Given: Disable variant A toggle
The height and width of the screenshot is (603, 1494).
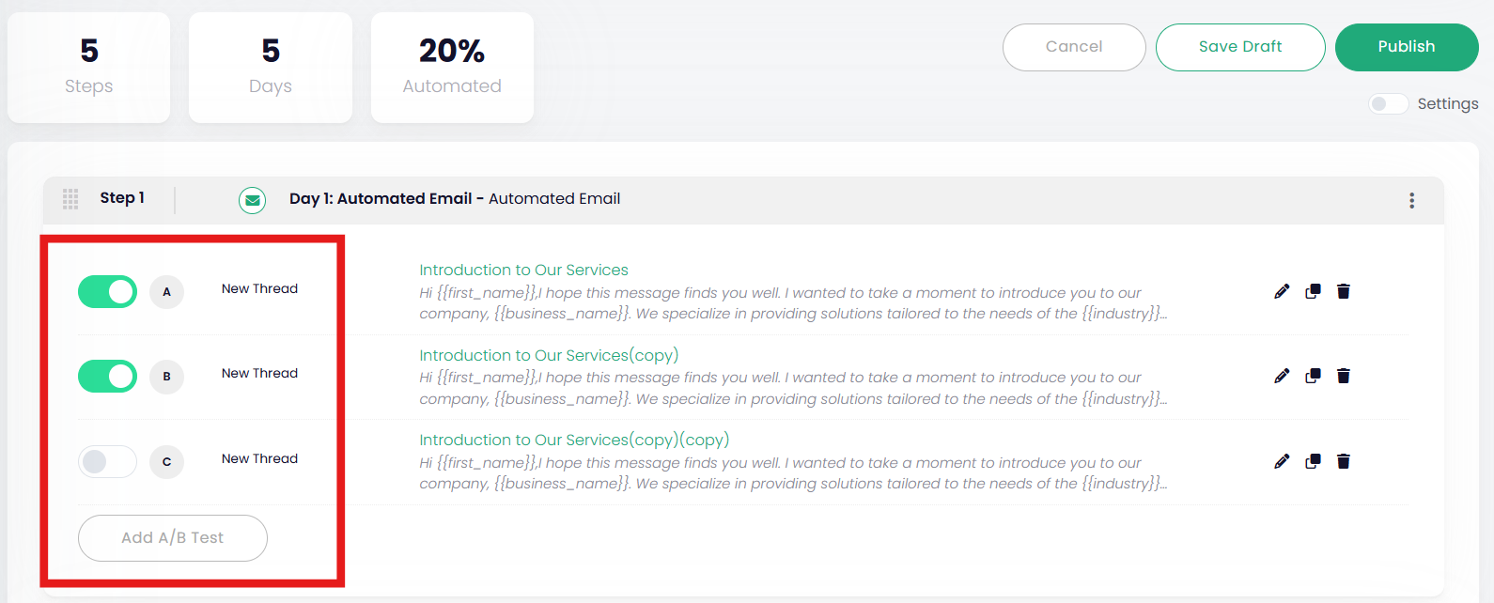Looking at the screenshot, I should click(107, 292).
